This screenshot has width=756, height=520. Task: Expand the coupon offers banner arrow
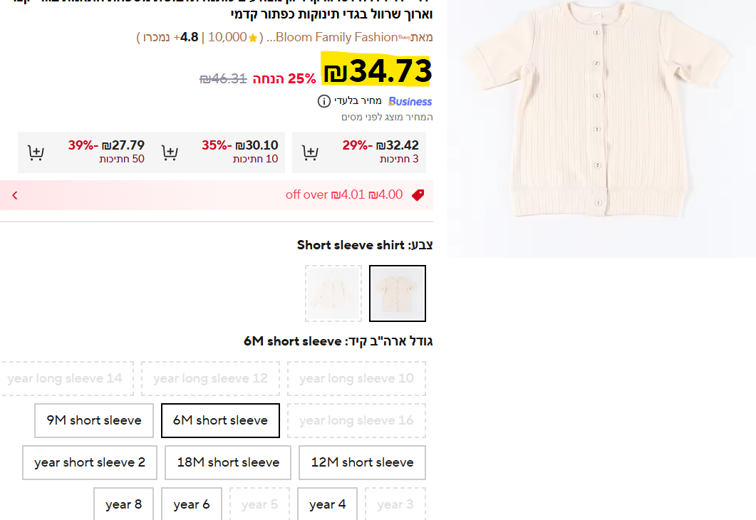tap(15, 195)
